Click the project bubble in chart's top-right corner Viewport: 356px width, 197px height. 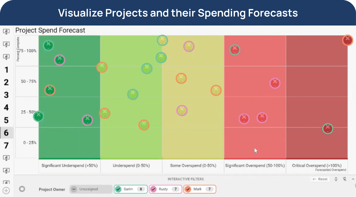(x=347, y=40)
